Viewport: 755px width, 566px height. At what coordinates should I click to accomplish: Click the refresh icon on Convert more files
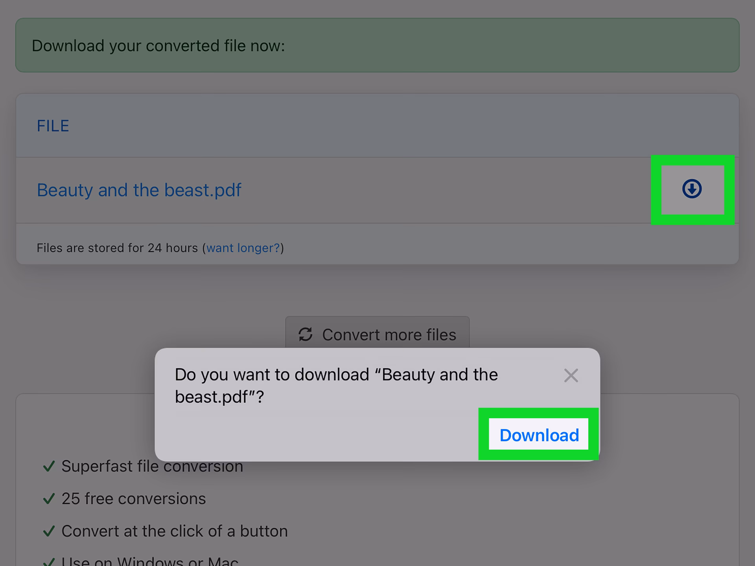coord(306,334)
